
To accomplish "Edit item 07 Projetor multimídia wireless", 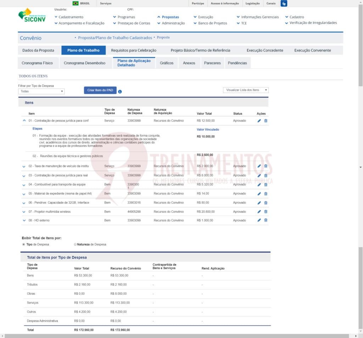I will coord(259,212).
